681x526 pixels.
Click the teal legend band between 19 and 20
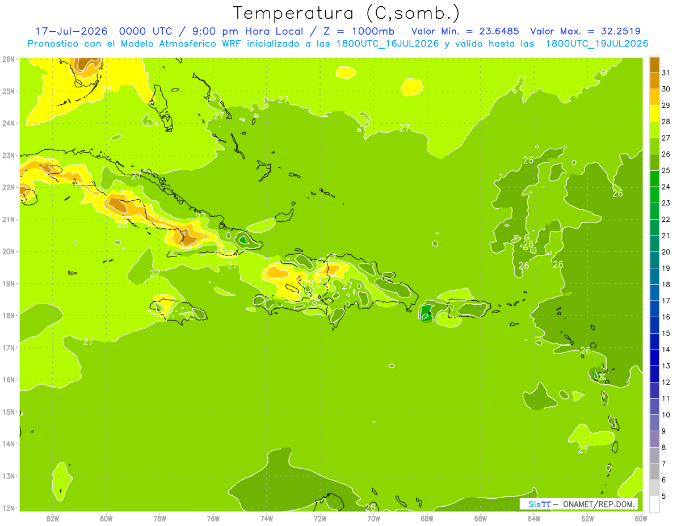click(x=654, y=260)
